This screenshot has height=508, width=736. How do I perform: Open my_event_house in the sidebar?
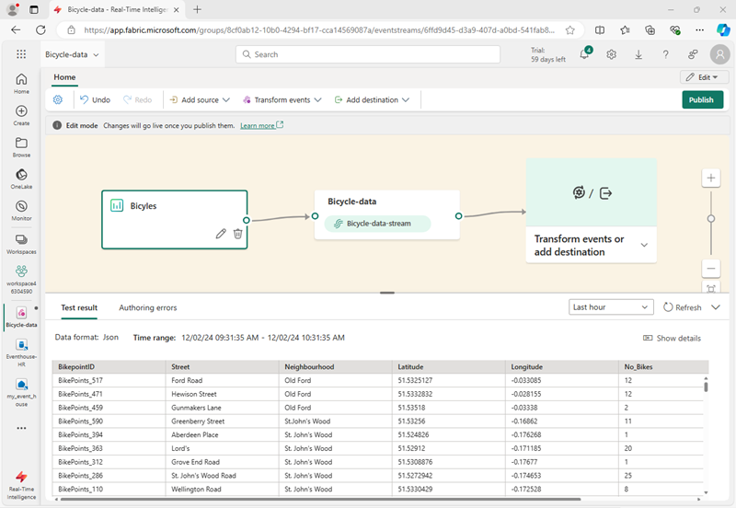tap(21, 392)
